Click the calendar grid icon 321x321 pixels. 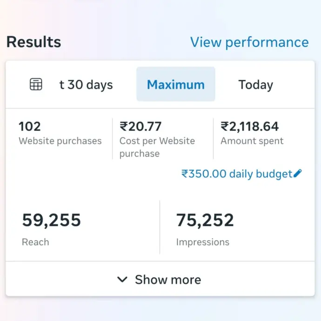pos(36,84)
